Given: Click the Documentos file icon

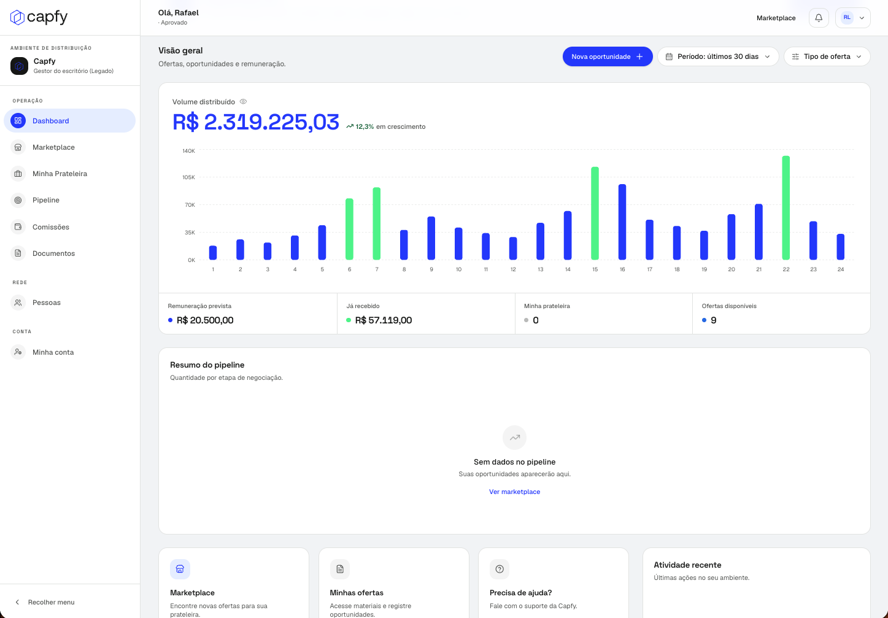Looking at the screenshot, I should [18, 253].
